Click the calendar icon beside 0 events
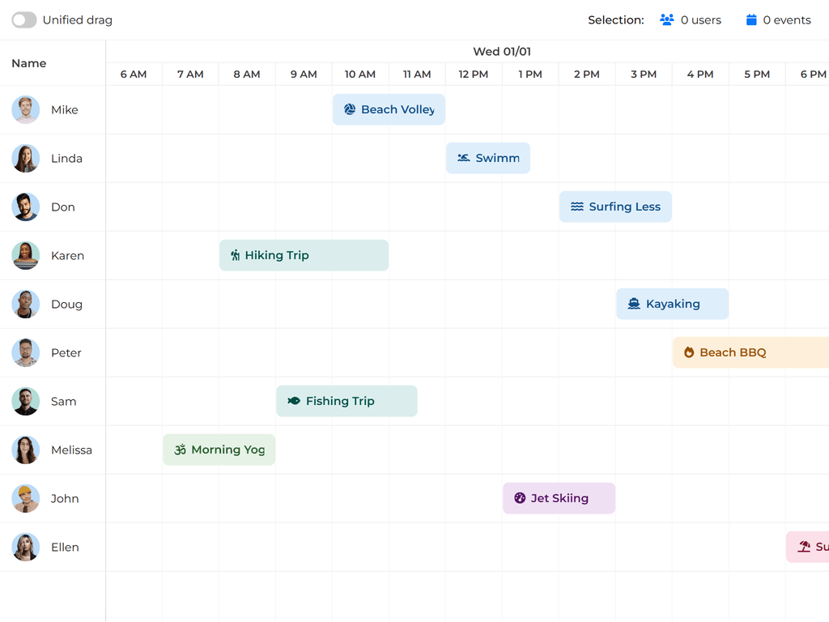The width and height of the screenshot is (829, 622). tap(751, 20)
